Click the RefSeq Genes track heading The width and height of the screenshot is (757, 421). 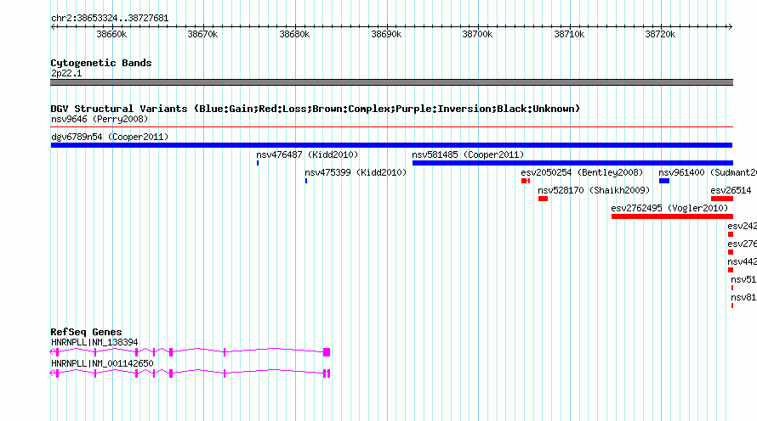[86, 332]
